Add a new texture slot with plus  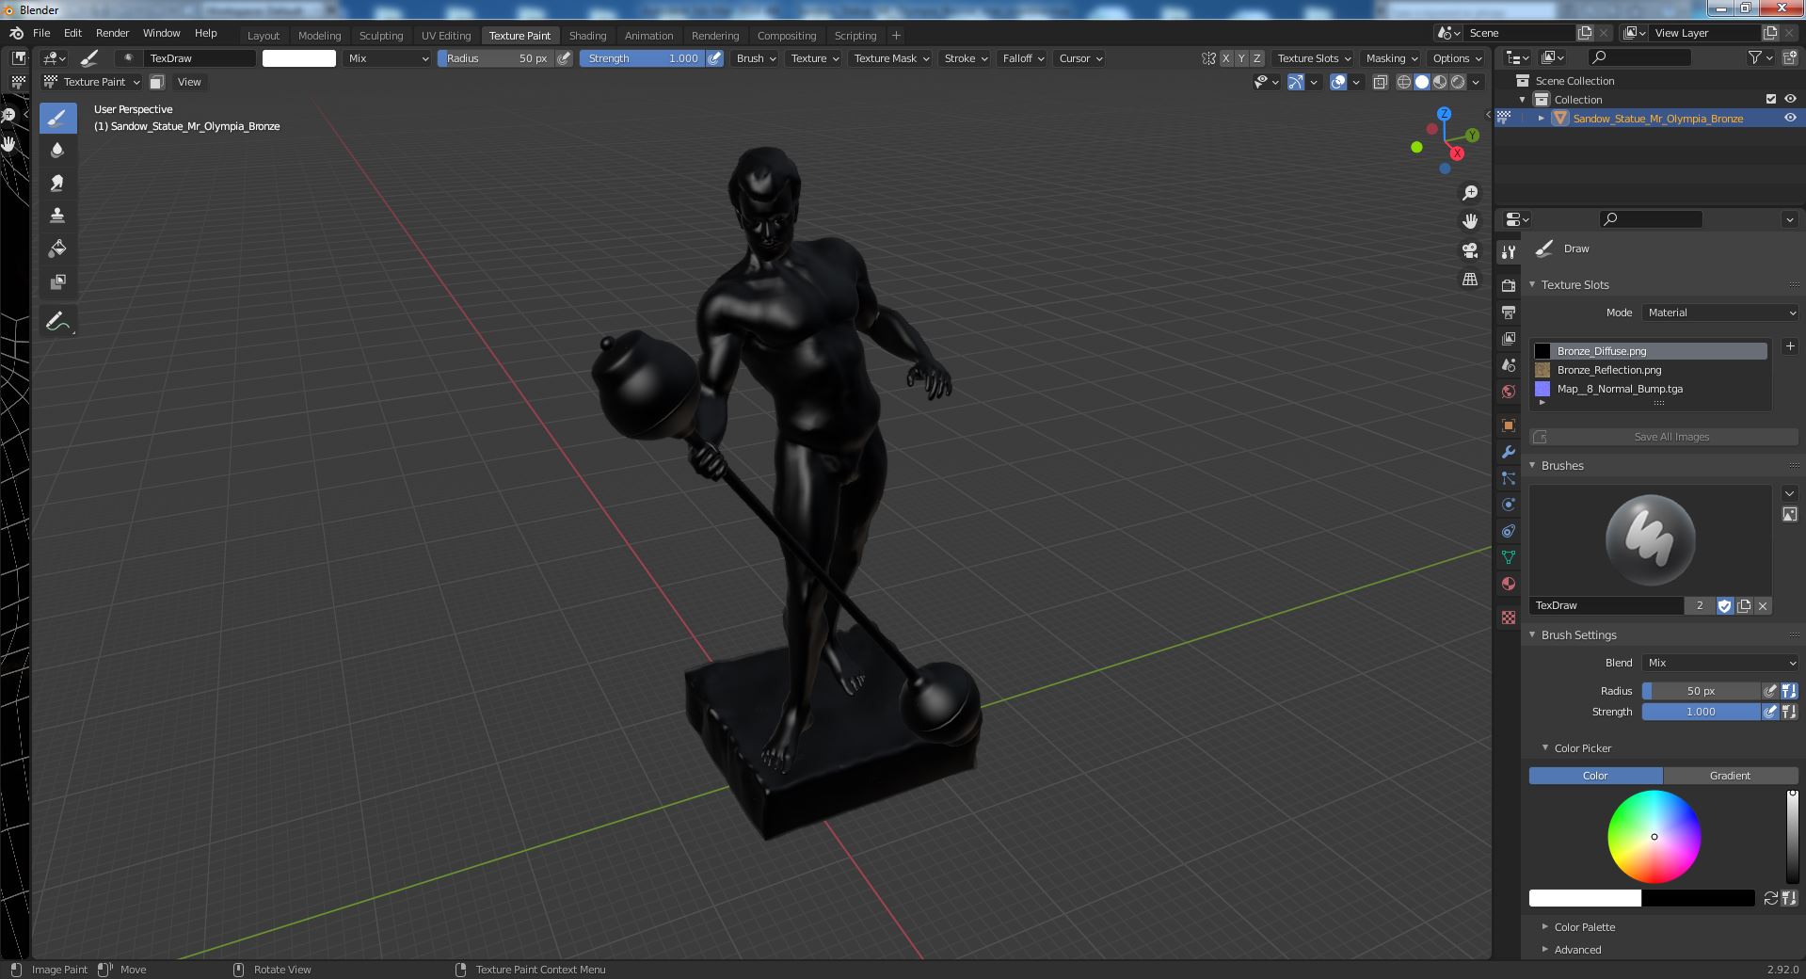(1790, 346)
